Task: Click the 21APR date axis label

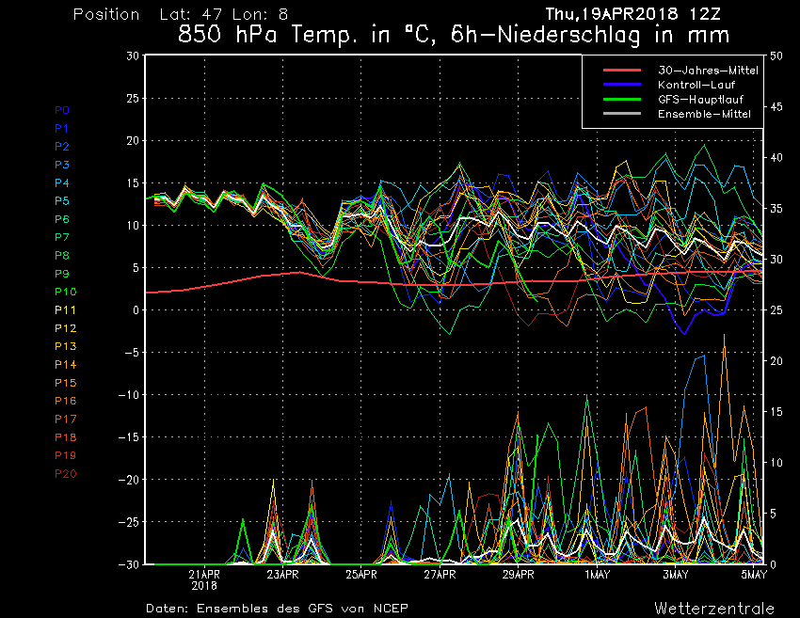Action: pos(204,573)
